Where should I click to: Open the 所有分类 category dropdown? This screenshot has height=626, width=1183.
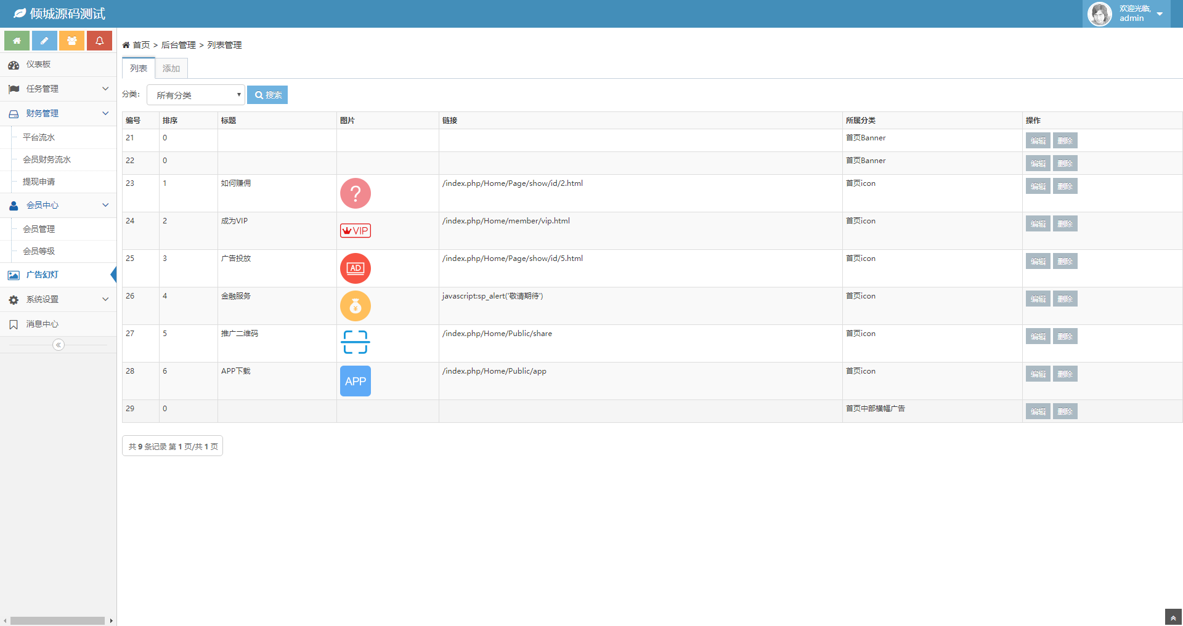pos(196,95)
